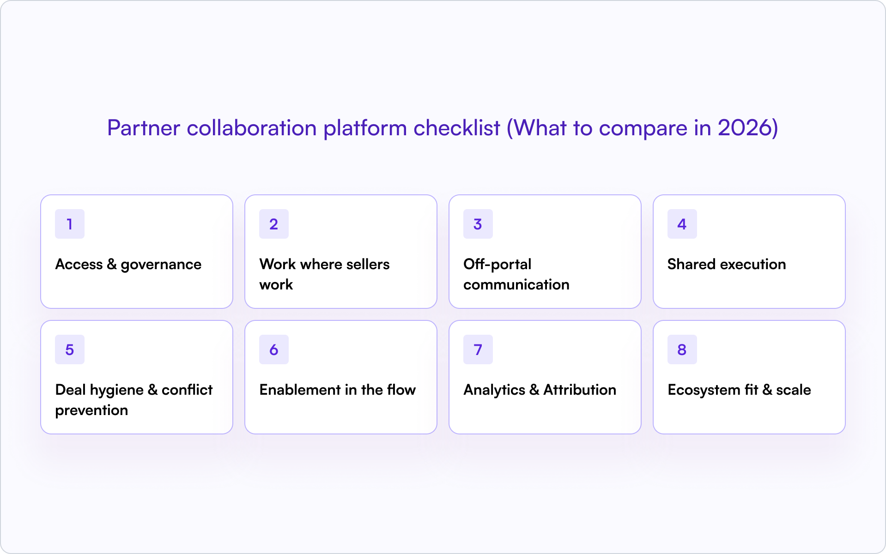This screenshot has height=554, width=886.
Task: Select the number 5 badge
Action: pyautogui.click(x=70, y=349)
